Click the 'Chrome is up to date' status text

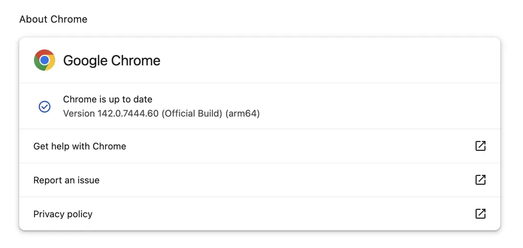[x=108, y=99]
